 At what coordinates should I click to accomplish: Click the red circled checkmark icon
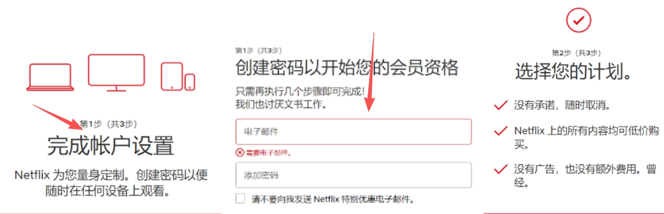[578, 20]
